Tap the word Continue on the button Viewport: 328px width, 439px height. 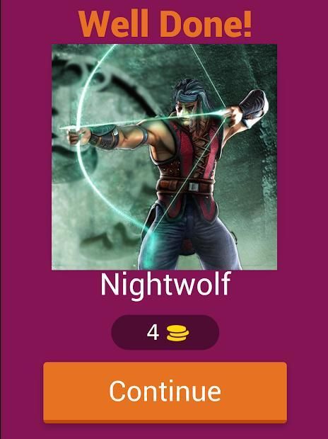tap(165, 391)
